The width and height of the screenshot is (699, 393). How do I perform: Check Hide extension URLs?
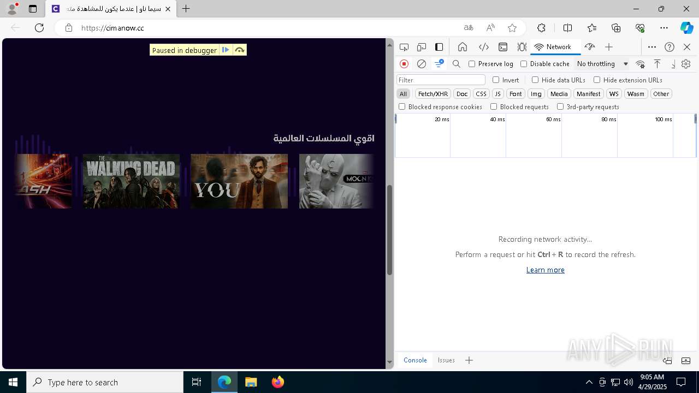click(597, 80)
